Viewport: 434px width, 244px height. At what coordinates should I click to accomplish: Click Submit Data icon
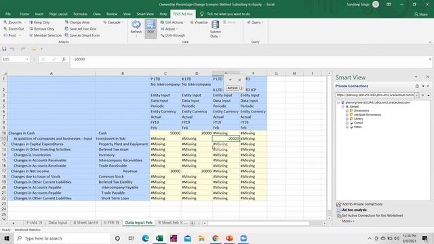[x=216, y=25]
